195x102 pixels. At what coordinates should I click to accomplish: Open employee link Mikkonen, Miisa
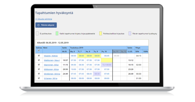[51, 69]
